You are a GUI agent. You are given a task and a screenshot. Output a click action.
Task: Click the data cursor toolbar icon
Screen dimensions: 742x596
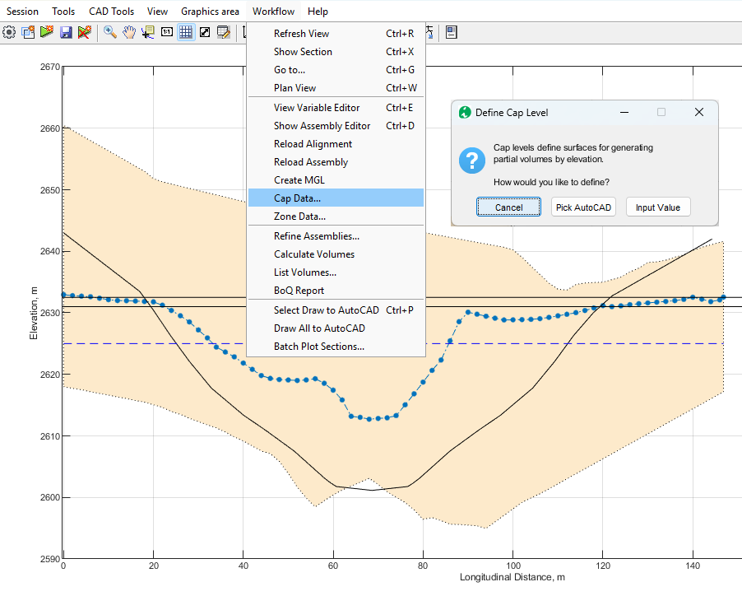point(148,33)
